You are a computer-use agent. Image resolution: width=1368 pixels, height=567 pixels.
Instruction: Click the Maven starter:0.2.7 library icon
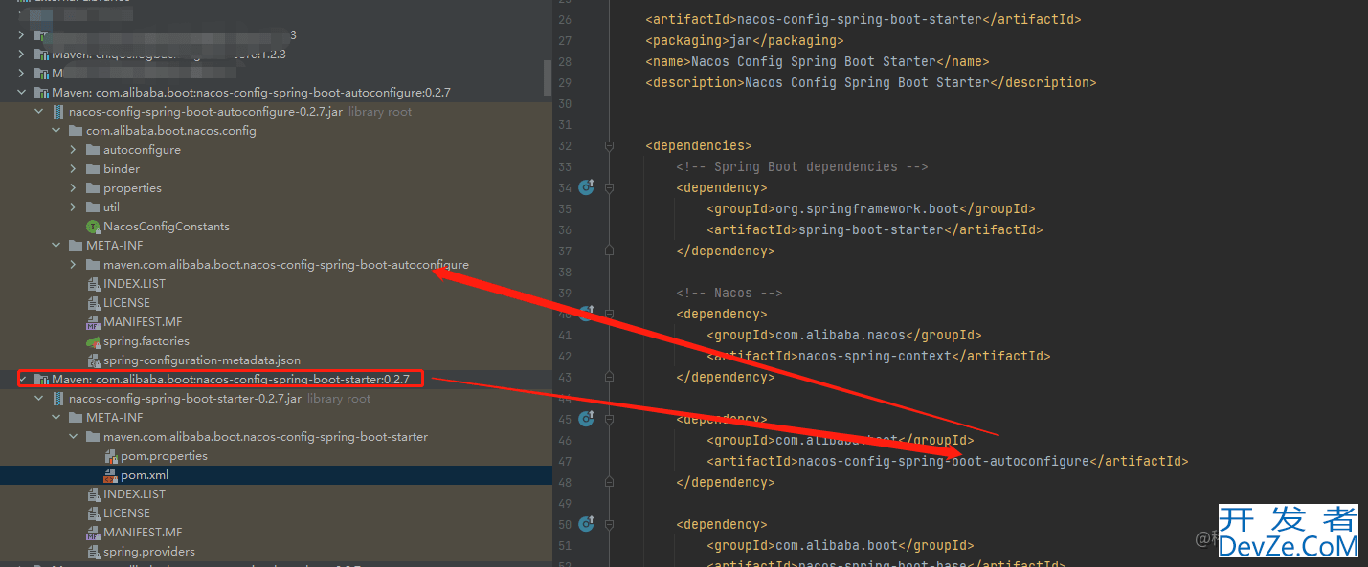[41, 380]
